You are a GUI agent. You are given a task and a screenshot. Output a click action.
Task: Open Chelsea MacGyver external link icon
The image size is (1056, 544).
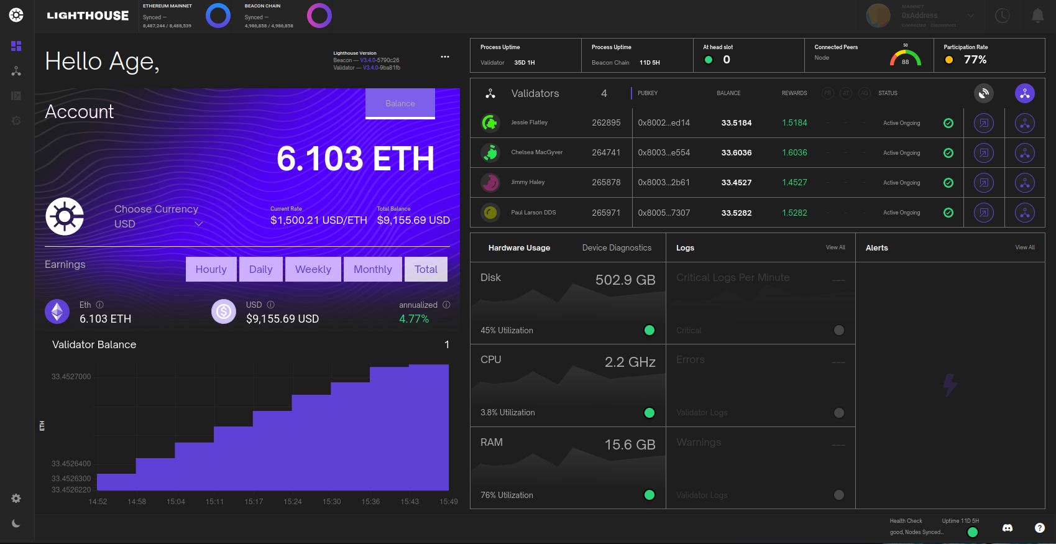[x=984, y=153]
